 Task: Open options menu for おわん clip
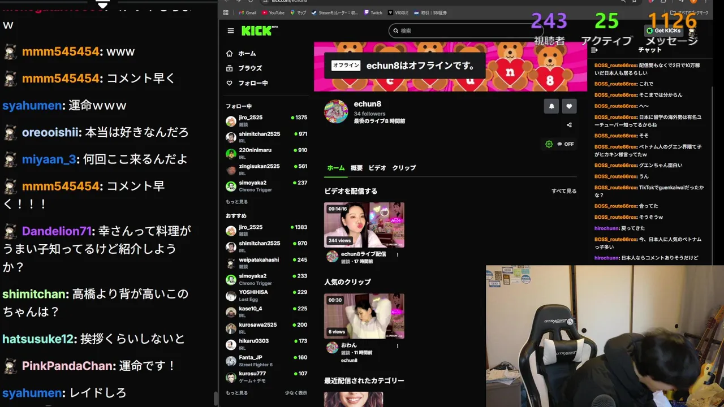point(398,346)
